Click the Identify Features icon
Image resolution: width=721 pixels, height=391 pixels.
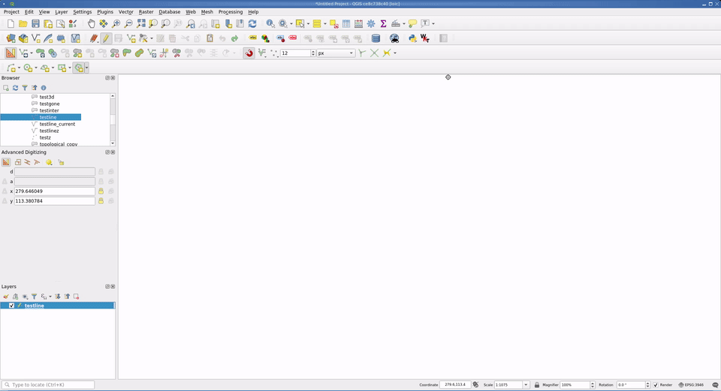coord(270,24)
